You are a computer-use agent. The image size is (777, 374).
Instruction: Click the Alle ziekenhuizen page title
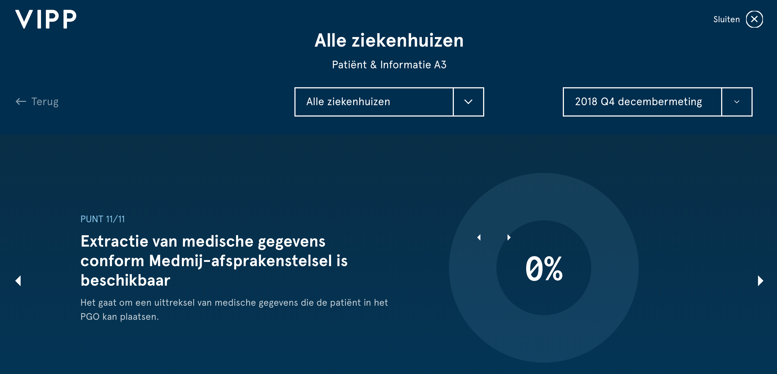tap(389, 40)
